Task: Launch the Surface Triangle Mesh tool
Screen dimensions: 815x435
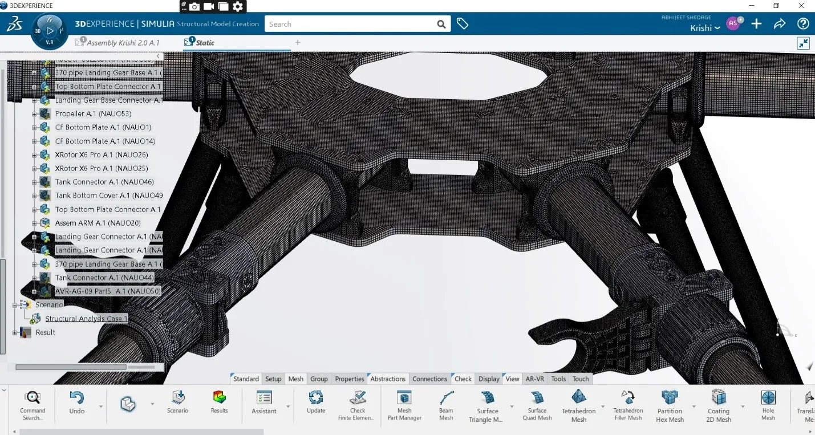Action: click(x=486, y=402)
